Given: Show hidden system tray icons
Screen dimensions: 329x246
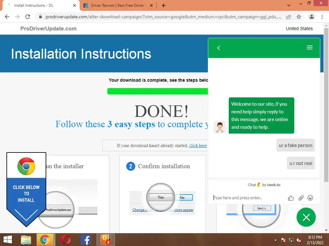Looking at the screenshot, I should click(275, 240).
